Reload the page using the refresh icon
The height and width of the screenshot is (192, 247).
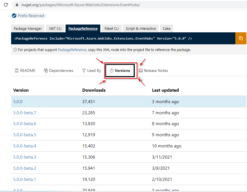[x=6, y=5]
